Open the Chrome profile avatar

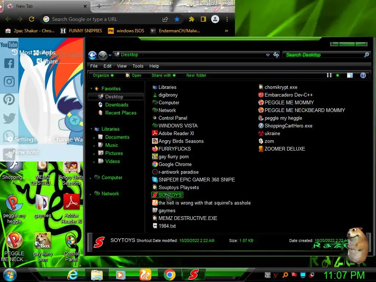coord(215,19)
